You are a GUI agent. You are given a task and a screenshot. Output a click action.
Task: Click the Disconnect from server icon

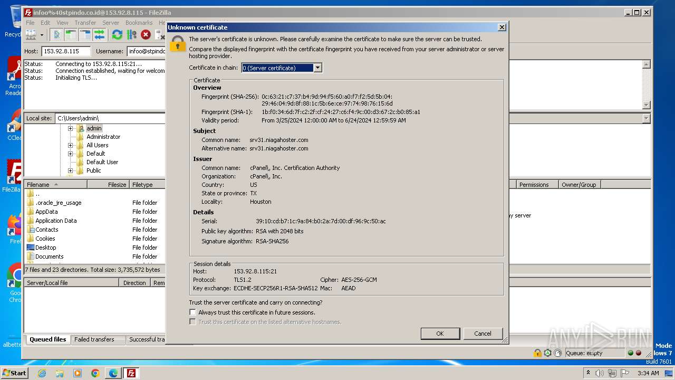point(160,35)
